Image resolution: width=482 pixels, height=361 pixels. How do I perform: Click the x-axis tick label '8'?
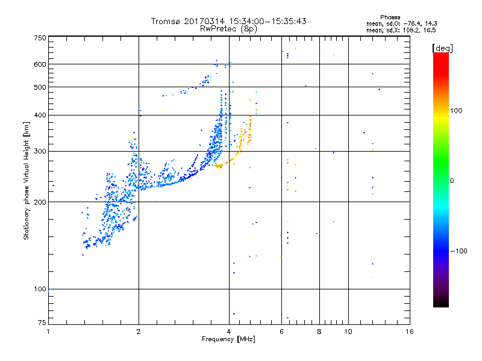coord(319,332)
